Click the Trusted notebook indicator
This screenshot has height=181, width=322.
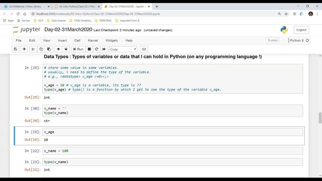273,40
